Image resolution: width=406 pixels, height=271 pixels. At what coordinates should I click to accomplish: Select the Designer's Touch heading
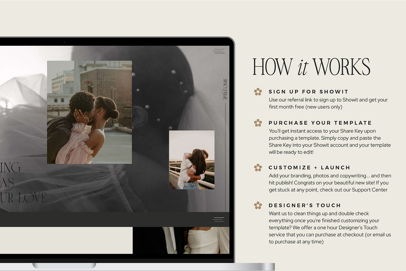tap(305, 205)
